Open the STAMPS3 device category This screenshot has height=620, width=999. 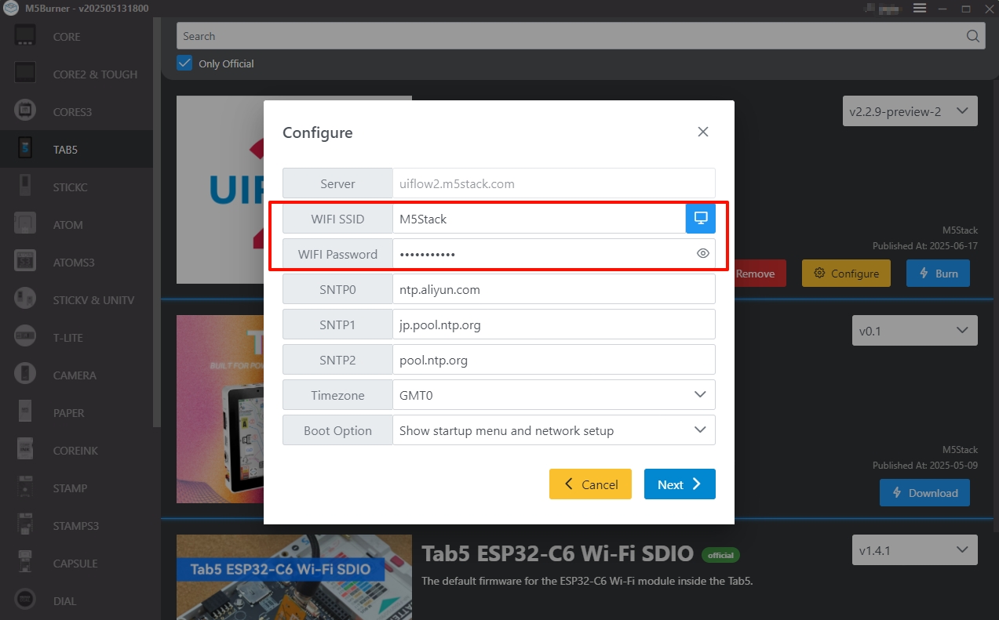[x=76, y=526]
